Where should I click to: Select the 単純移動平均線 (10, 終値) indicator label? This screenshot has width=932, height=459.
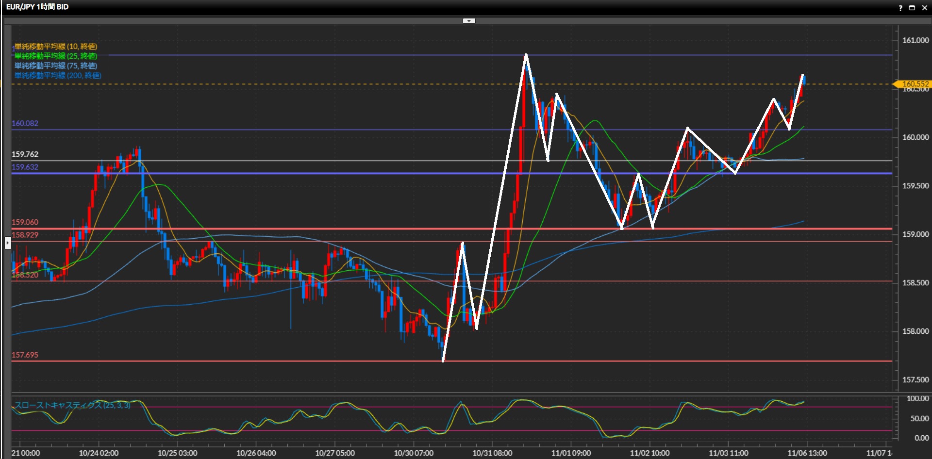[x=56, y=47]
